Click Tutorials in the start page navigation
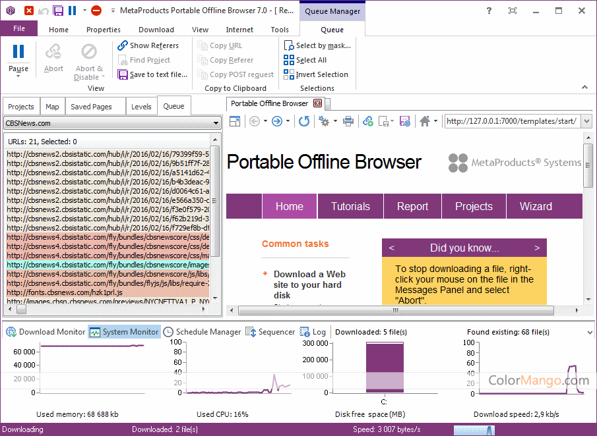 pos(350,206)
